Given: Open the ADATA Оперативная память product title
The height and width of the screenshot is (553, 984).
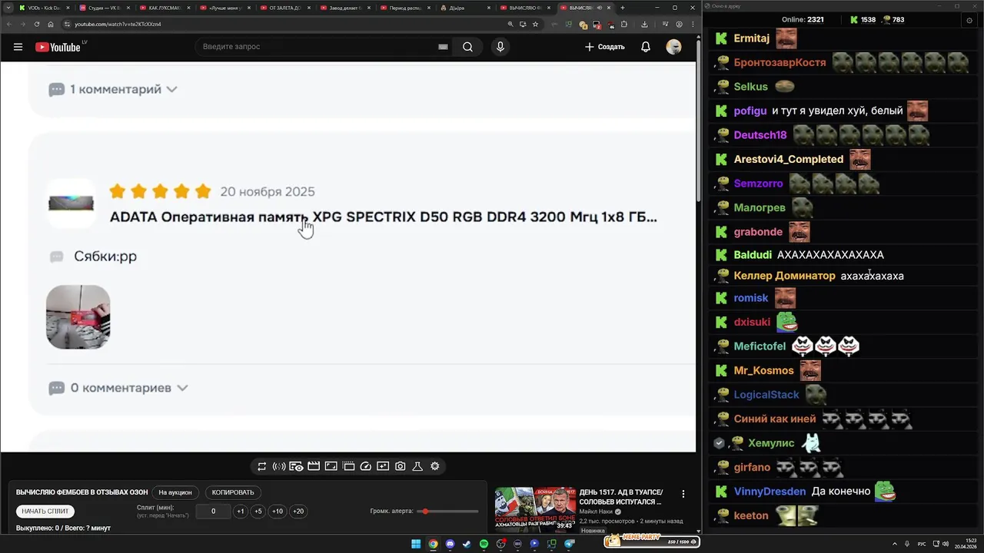Looking at the screenshot, I should [x=383, y=217].
